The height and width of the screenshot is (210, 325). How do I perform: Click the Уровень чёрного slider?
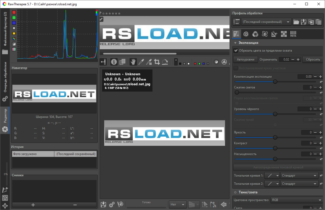275,114
